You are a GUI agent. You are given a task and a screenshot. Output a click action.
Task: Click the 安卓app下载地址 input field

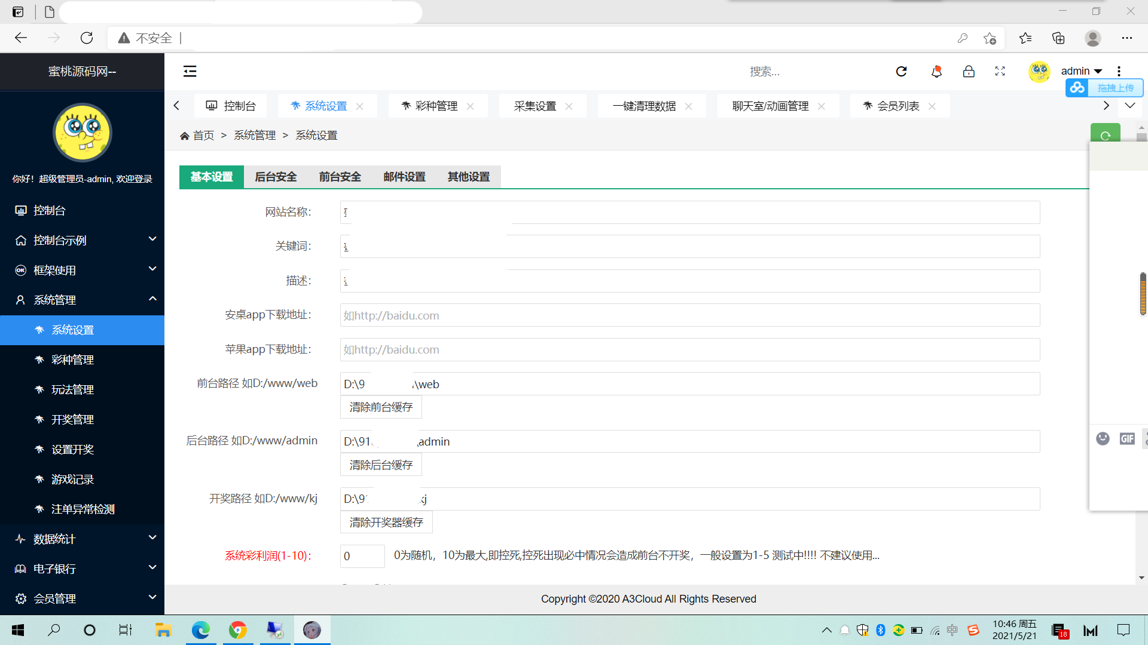(x=689, y=315)
